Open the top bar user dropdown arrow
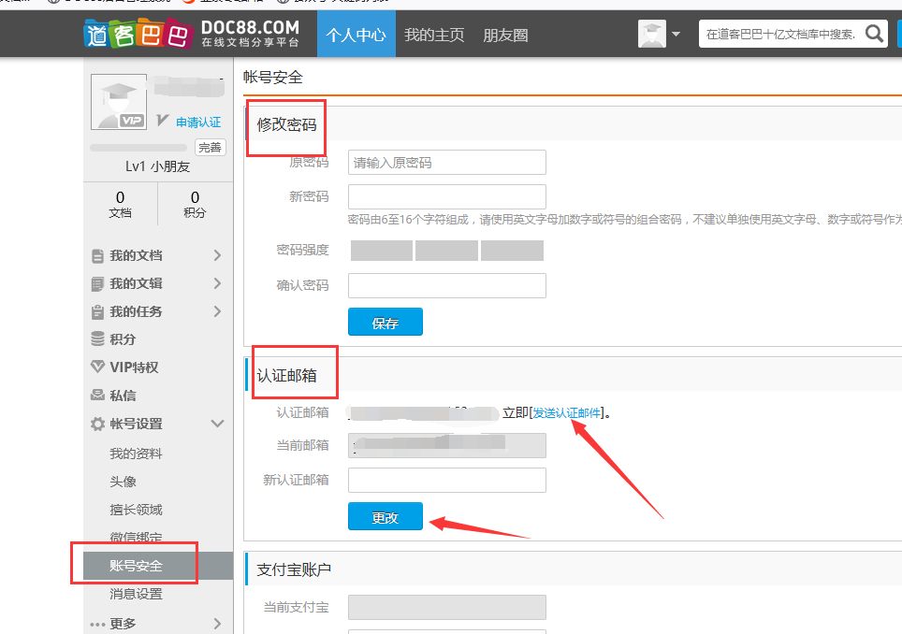Image resolution: width=902 pixels, height=634 pixels. tap(676, 36)
